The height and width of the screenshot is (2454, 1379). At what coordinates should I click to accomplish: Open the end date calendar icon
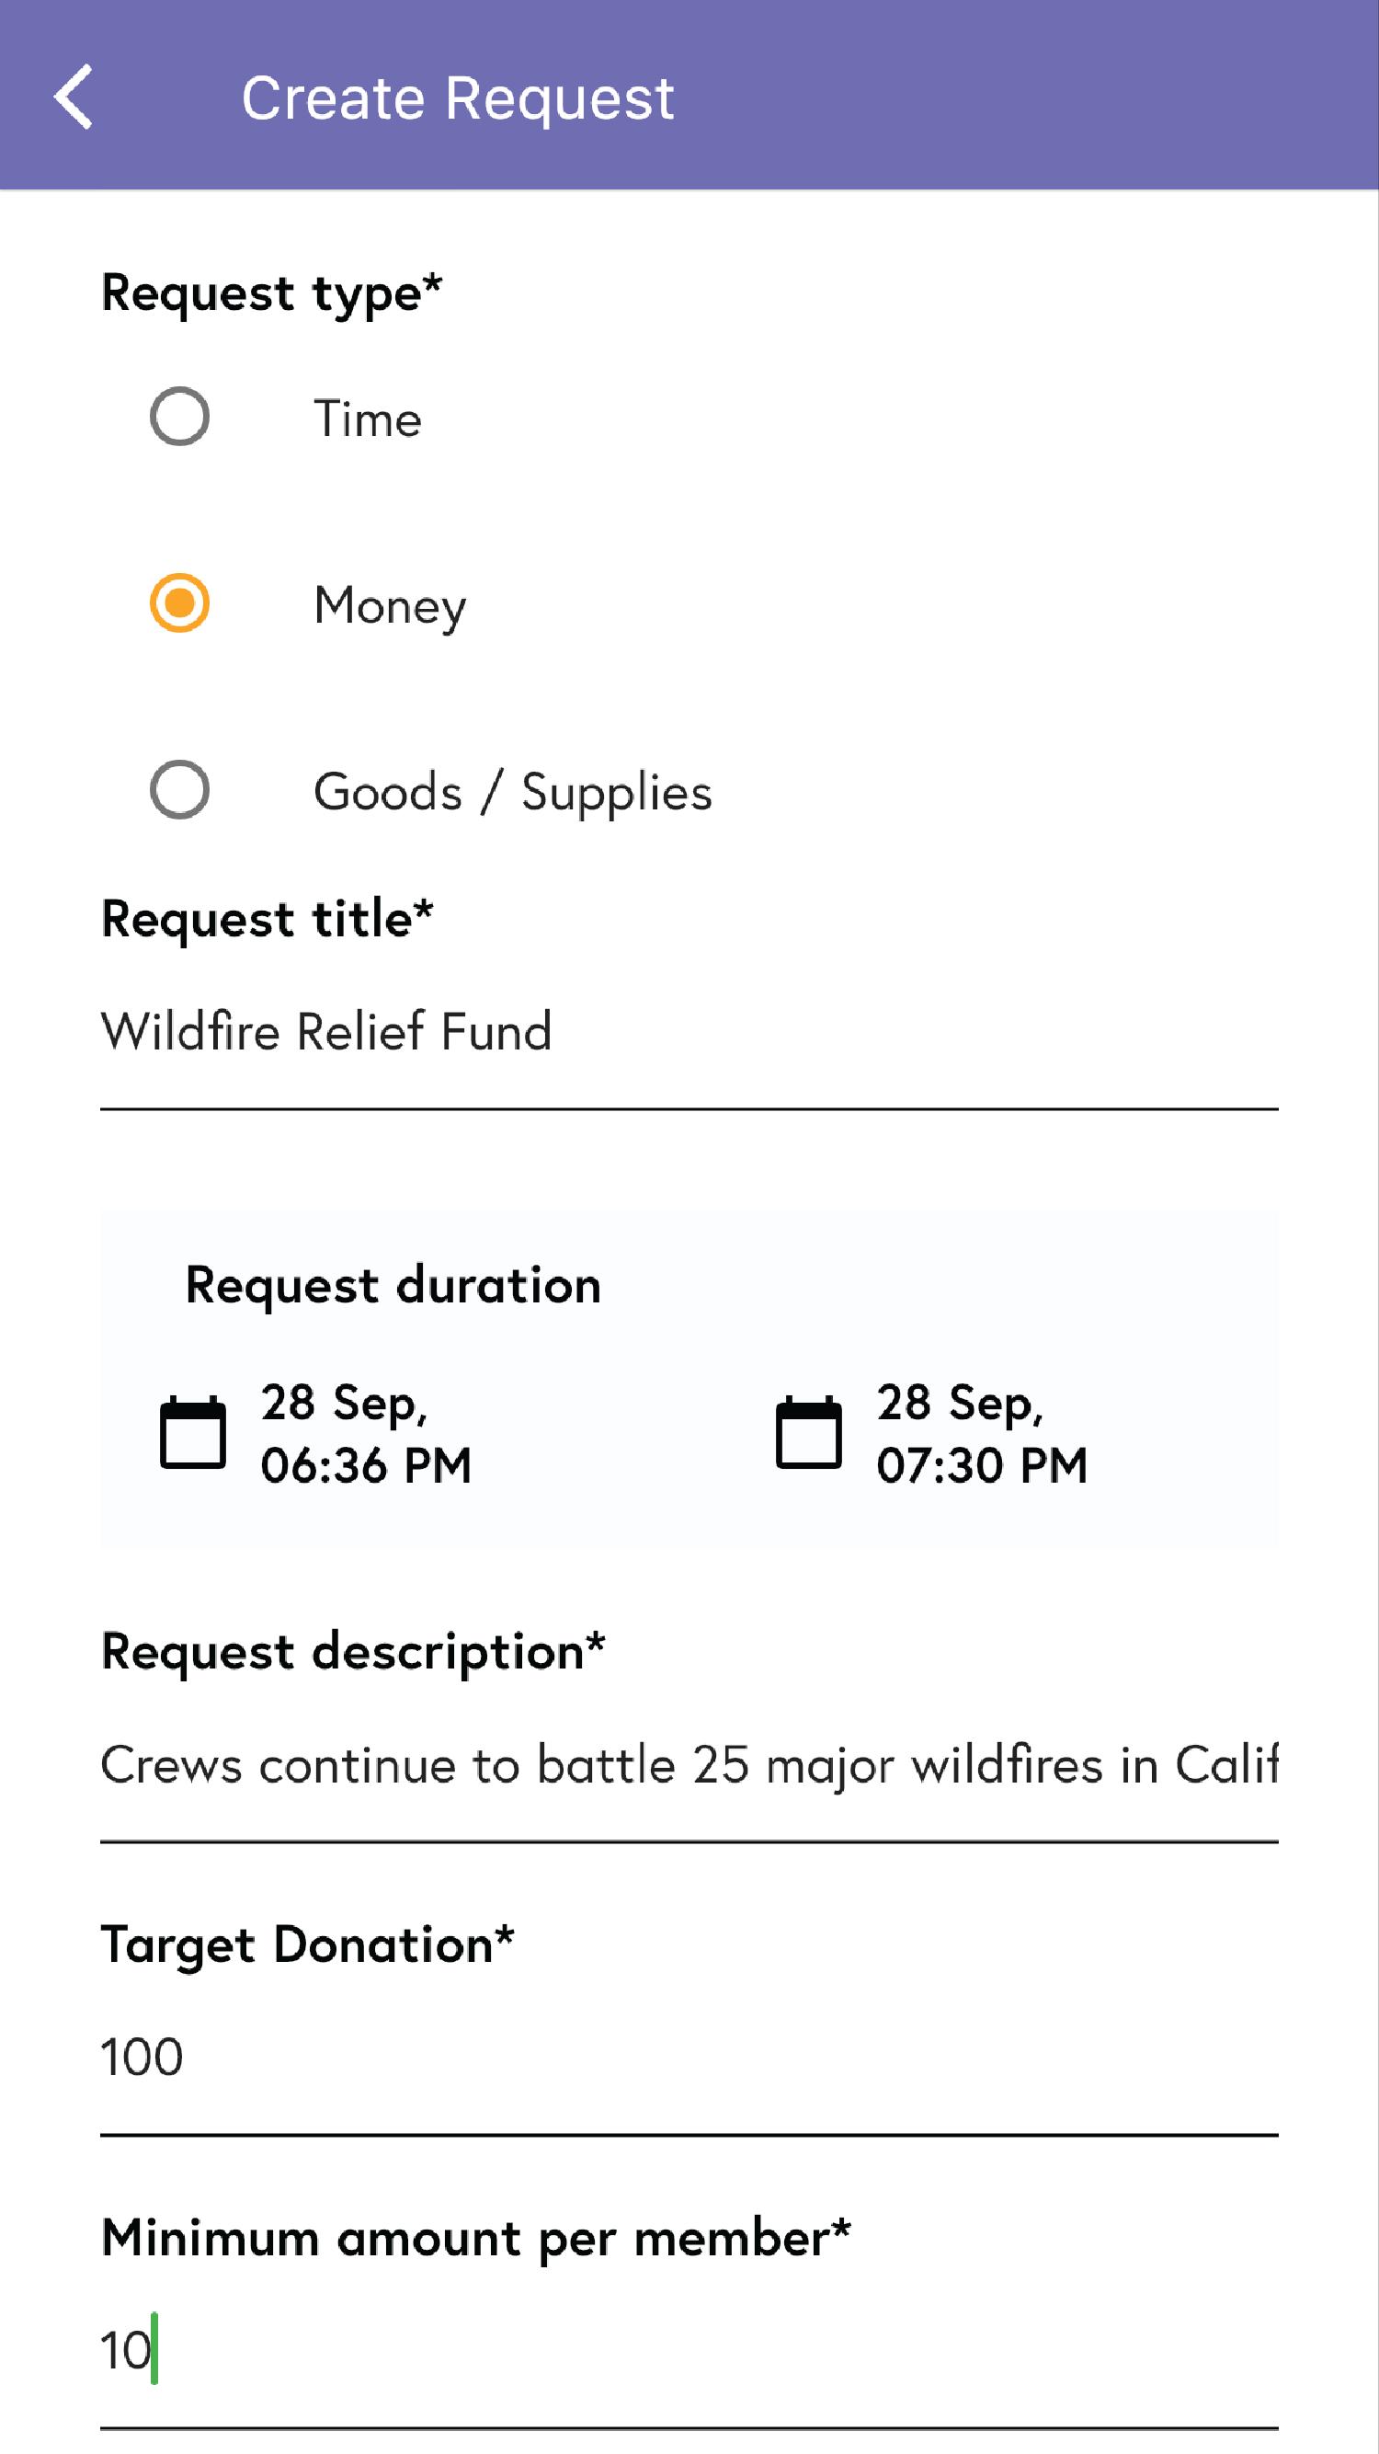(808, 1433)
